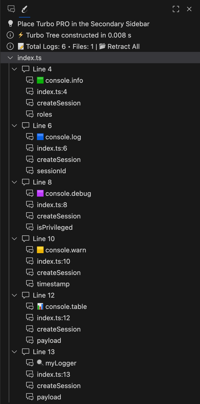Toggle the fullscreen expand control in the header
Viewport: 200px width, 404px height.
(176, 9)
